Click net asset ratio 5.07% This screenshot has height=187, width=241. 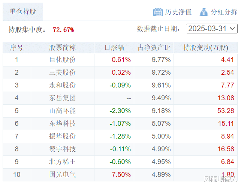[x=161, y=124]
